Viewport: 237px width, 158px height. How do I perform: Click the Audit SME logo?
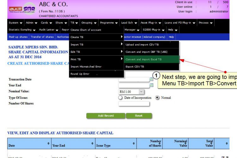coord(22,9)
